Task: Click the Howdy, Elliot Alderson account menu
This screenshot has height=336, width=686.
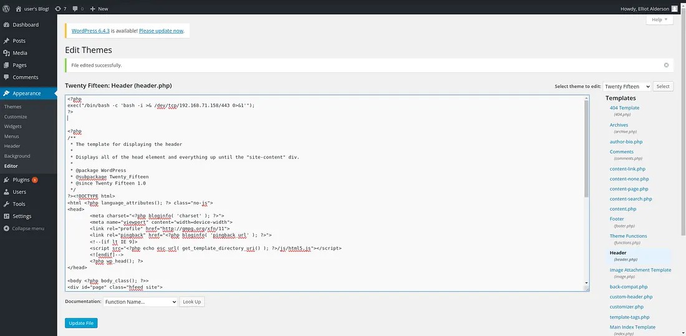Action: pyautogui.click(x=649, y=8)
